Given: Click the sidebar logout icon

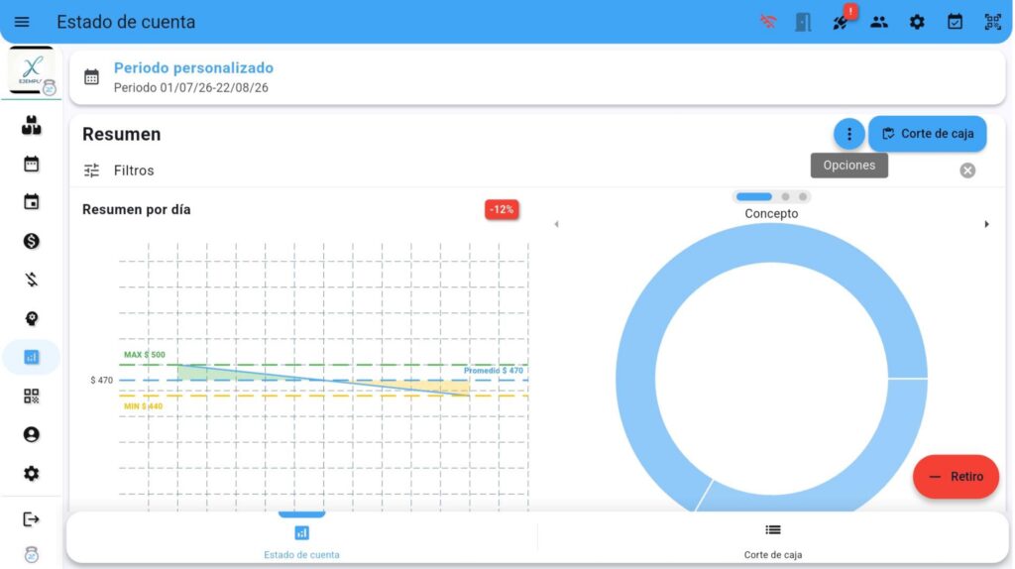Looking at the screenshot, I should click(31, 519).
